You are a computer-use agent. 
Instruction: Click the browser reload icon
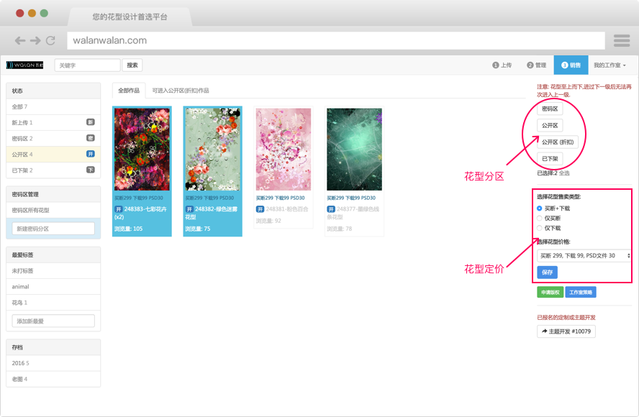point(50,41)
